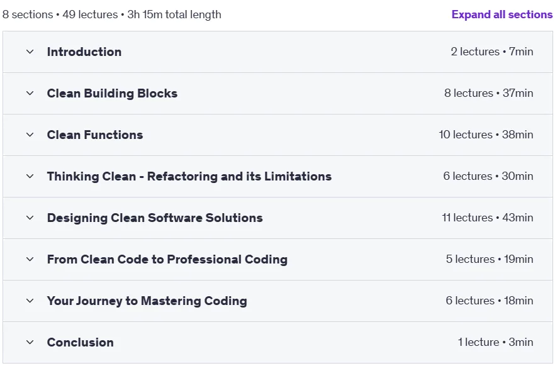555x366 pixels.
Task: Select the Conclusion section title
Action: coord(81,342)
